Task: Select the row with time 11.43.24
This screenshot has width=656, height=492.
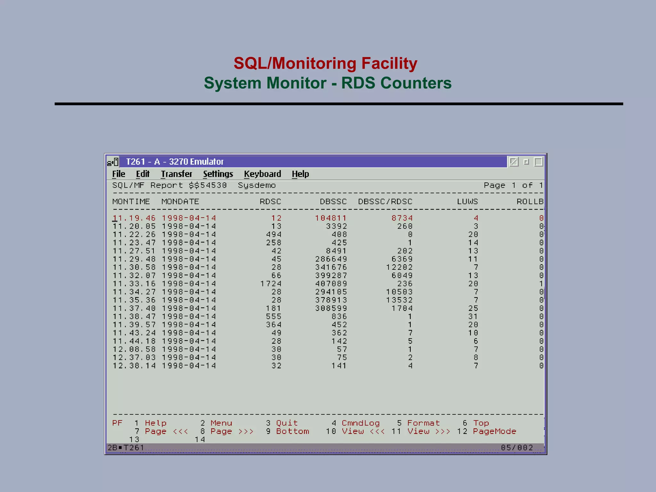Action: click(x=328, y=333)
